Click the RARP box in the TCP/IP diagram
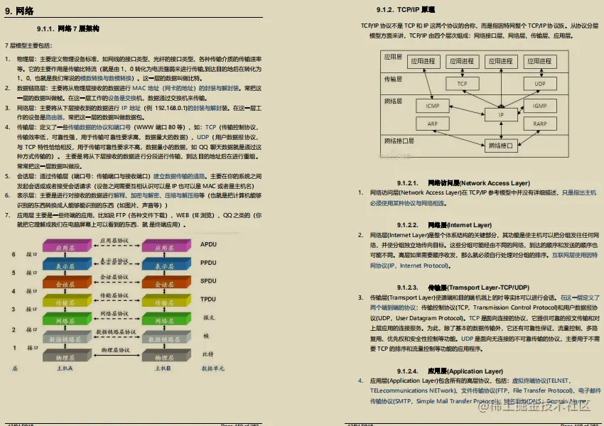The height and width of the screenshot is (426, 604). [x=541, y=125]
